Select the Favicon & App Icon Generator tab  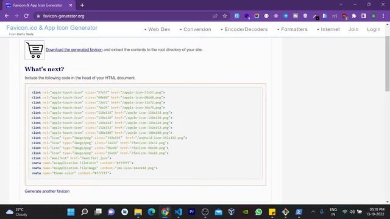point(38,5)
